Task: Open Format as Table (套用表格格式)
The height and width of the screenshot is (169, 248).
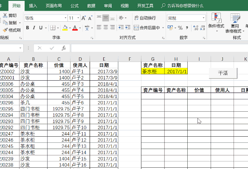Action: 235,23
